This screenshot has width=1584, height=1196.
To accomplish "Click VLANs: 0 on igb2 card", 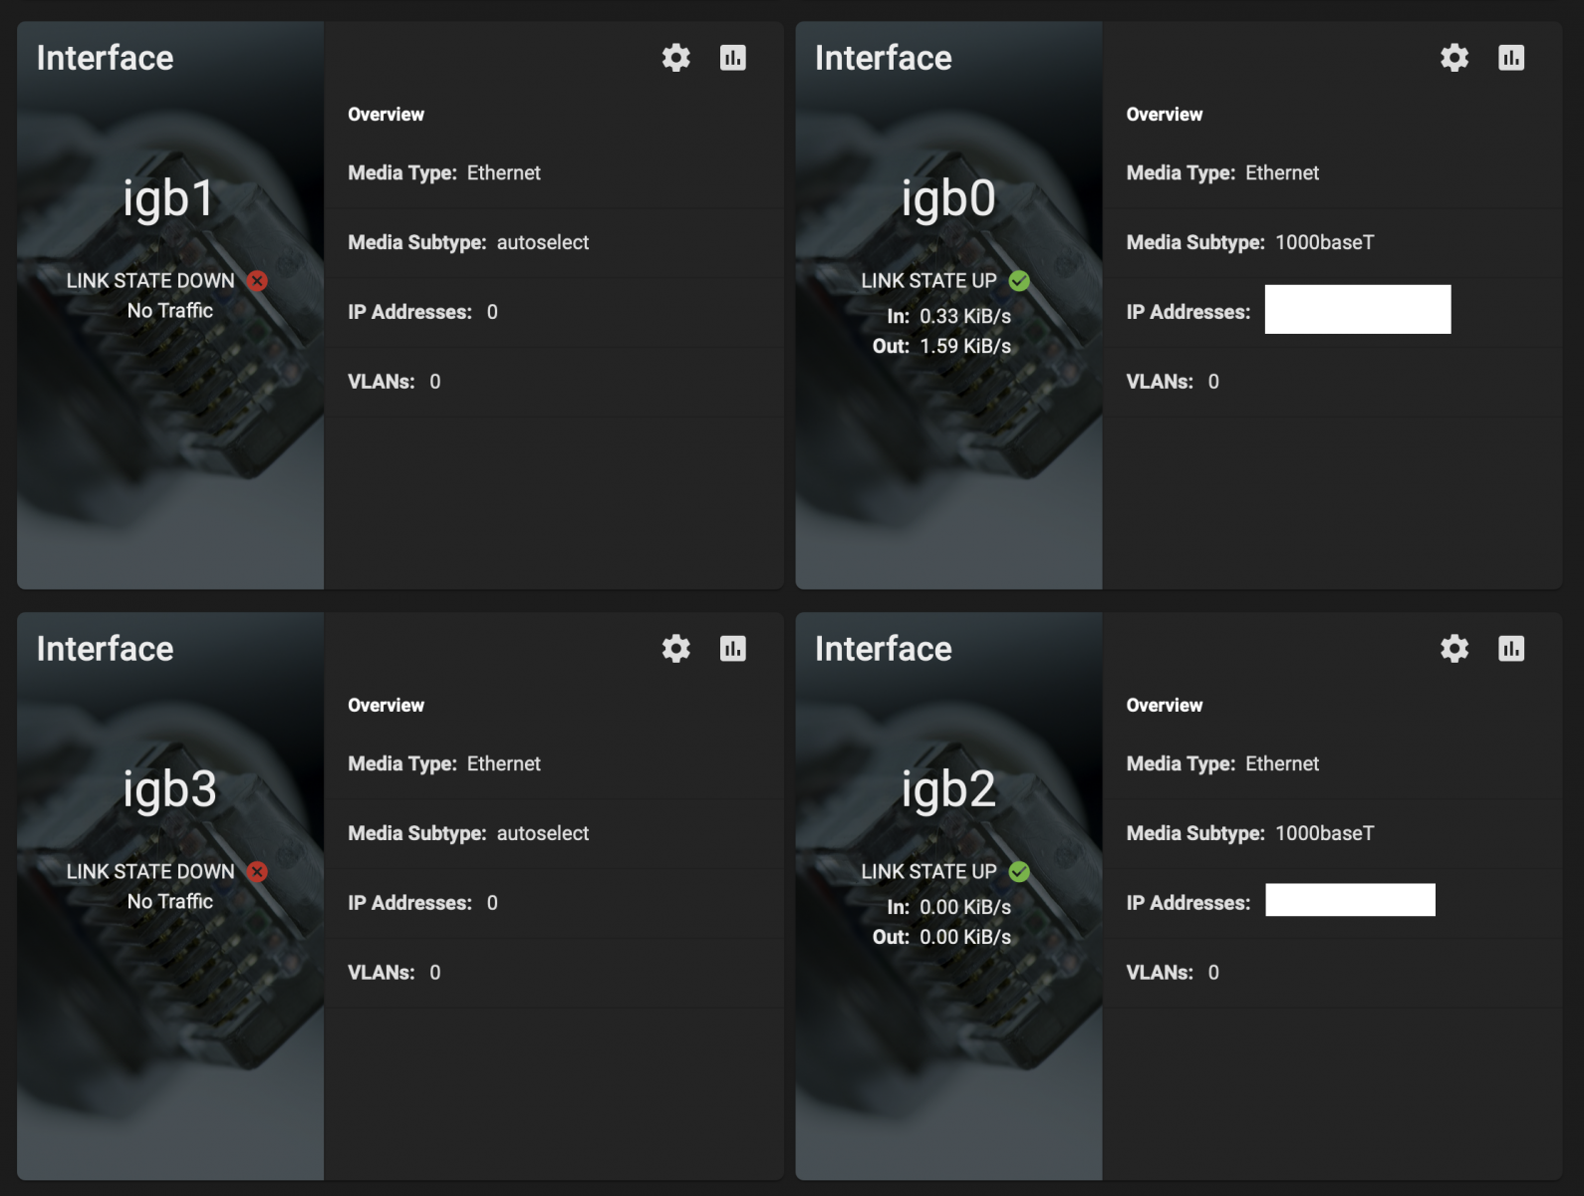I will point(1172,973).
